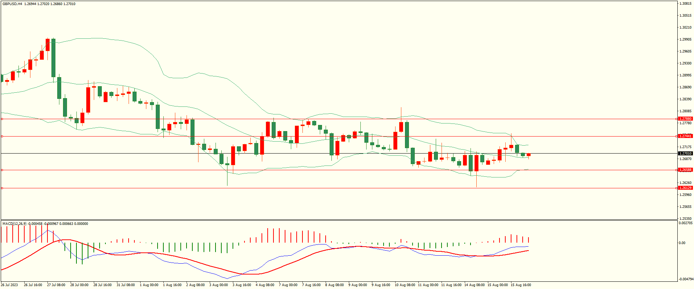Select the 1.26588 support level label
This screenshot has height=289, width=694.
click(685, 170)
